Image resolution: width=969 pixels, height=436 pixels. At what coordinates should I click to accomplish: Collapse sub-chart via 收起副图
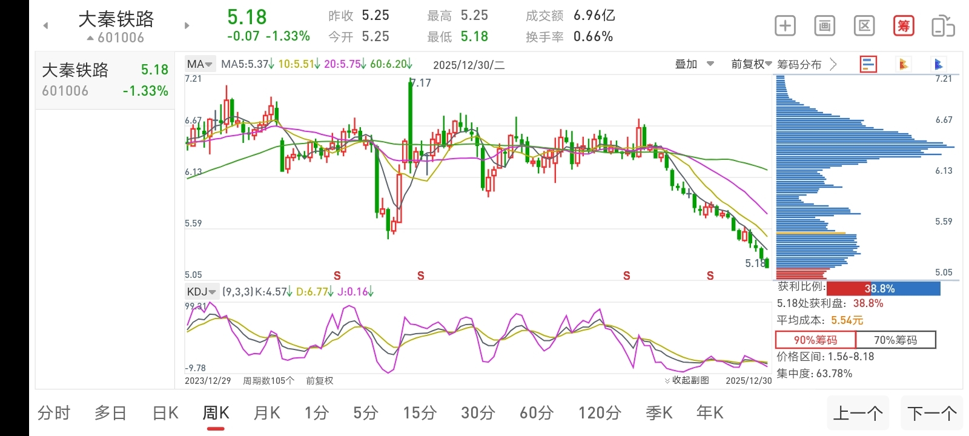coord(687,380)
